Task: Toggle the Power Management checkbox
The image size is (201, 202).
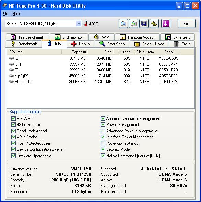Action: [x=103, y=124]
